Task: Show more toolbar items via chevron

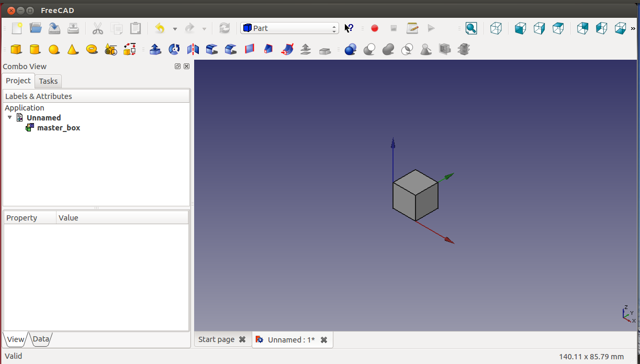Action: click(633, 28)
